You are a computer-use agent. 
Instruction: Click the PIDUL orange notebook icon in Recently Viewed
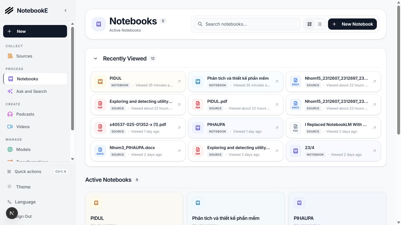[x=100, y=82]
